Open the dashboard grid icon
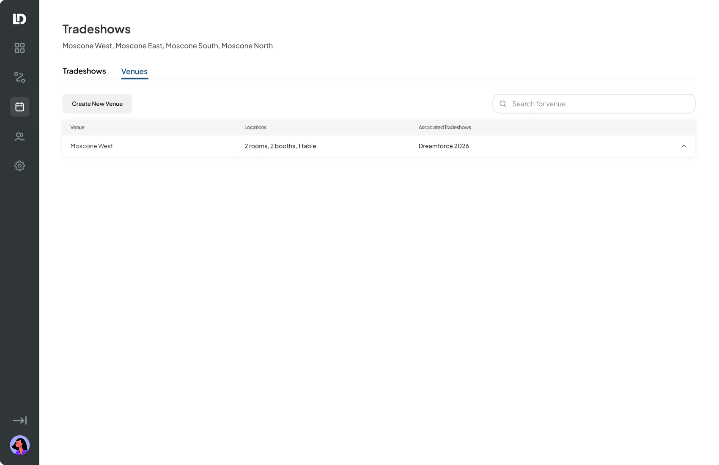Viewport: 719px width, 465px height. [19, 48]
